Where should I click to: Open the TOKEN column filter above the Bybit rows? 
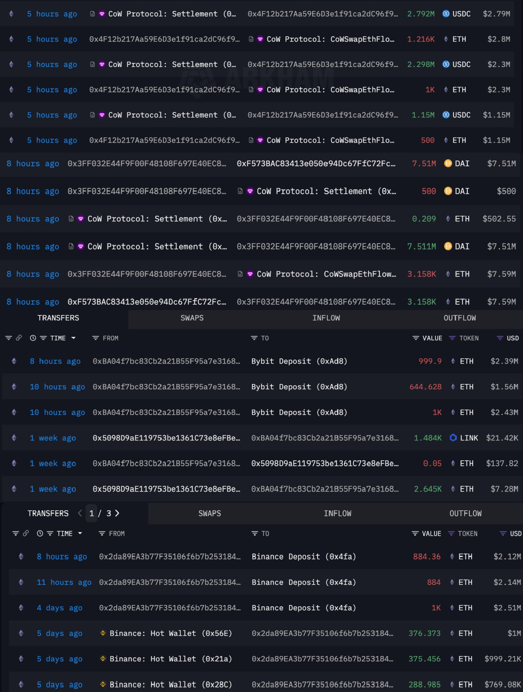tap(452, 338)
